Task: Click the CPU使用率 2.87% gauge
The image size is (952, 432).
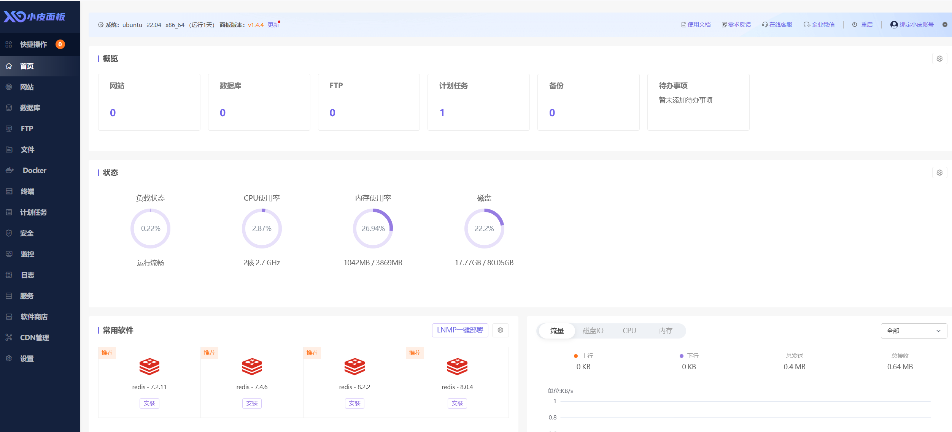Action: [x=262, y=229]
